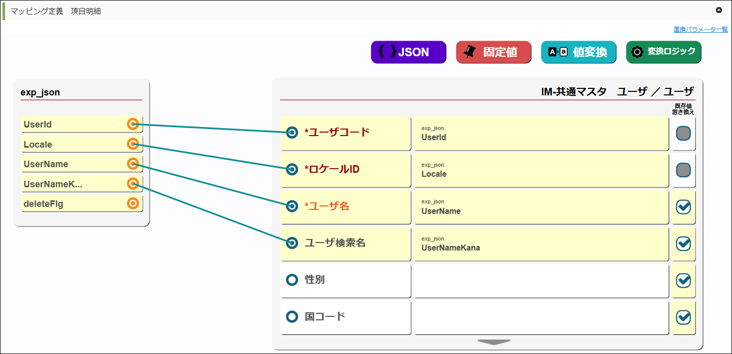The width and height of the screenshot is (732, 354).
Task: Select the orange connector for Locale
Action: point(133,144)
